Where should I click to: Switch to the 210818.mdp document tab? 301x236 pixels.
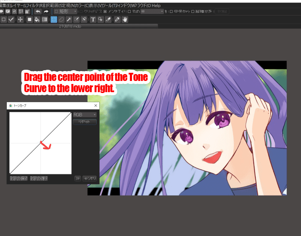click(x=79, y=26)
